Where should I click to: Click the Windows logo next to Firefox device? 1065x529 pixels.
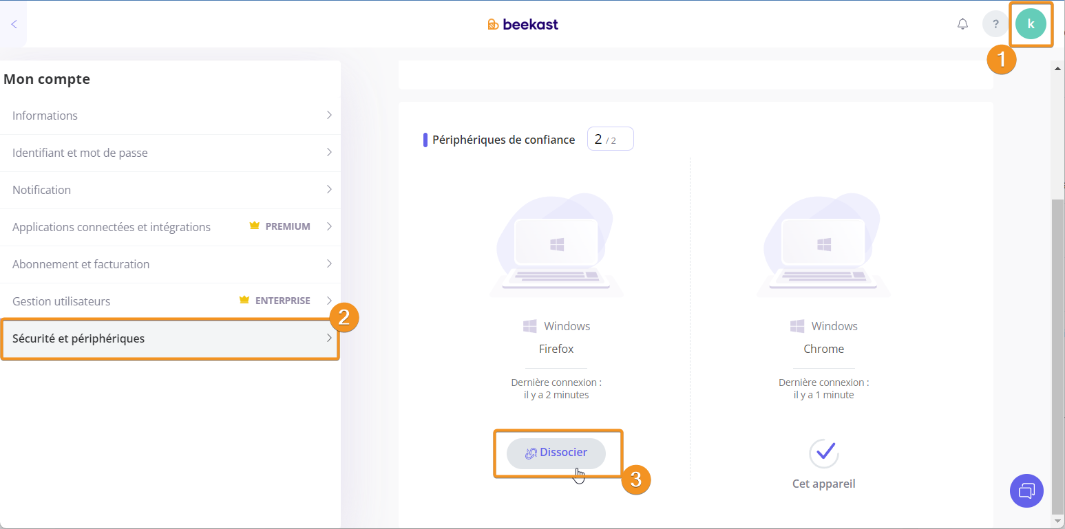coord(529,326)
